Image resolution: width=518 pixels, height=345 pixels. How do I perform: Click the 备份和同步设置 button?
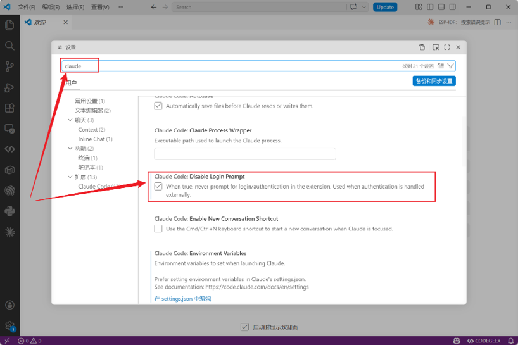pos(434,81)
